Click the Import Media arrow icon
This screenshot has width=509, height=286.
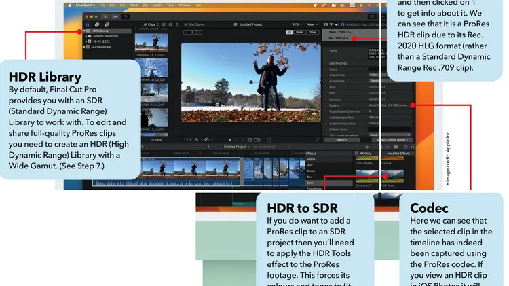point(105,16)
